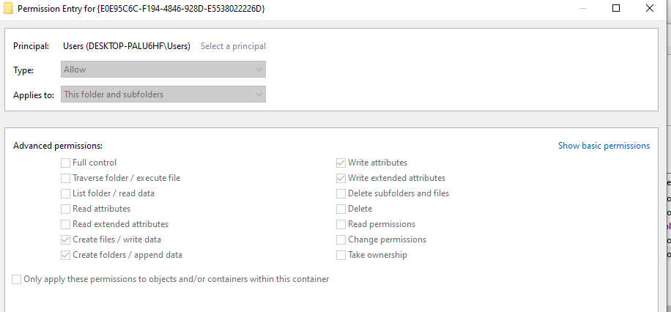Tick the Read attributes checkbox

[66, 209]
